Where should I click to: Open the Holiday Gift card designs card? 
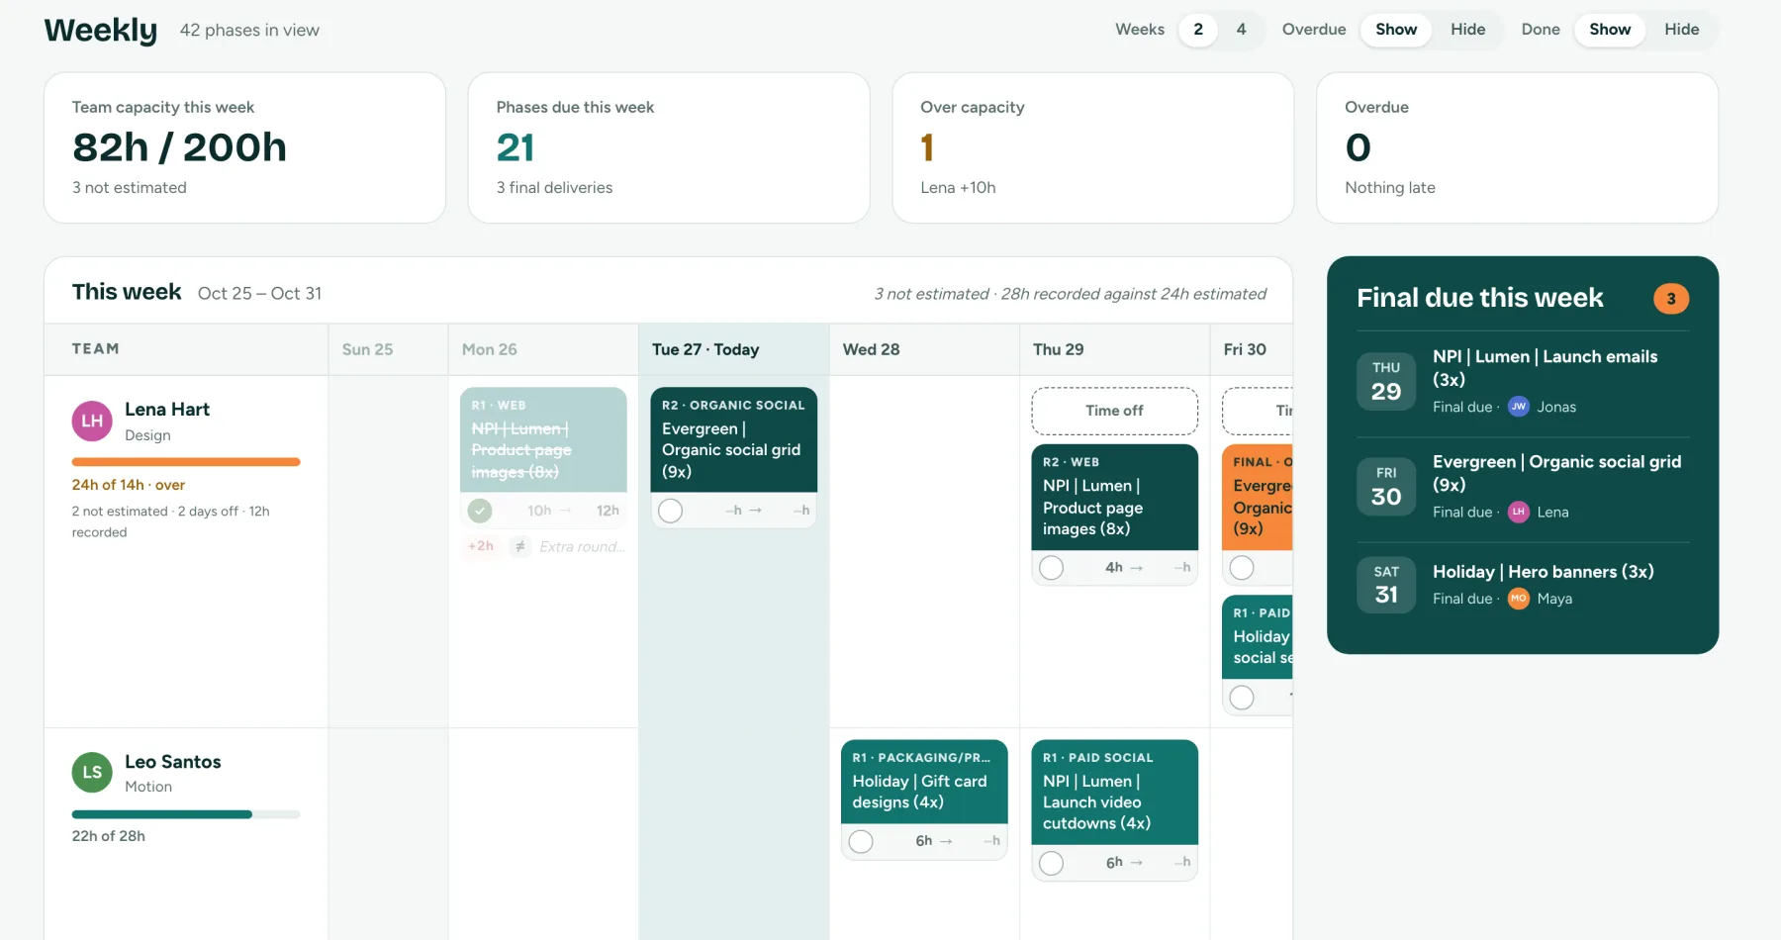click(924, 782)
